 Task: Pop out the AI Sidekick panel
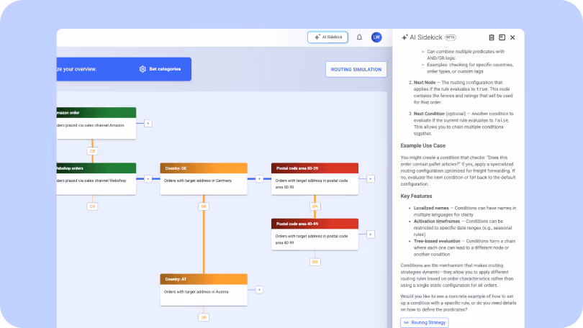click(502, 37)
